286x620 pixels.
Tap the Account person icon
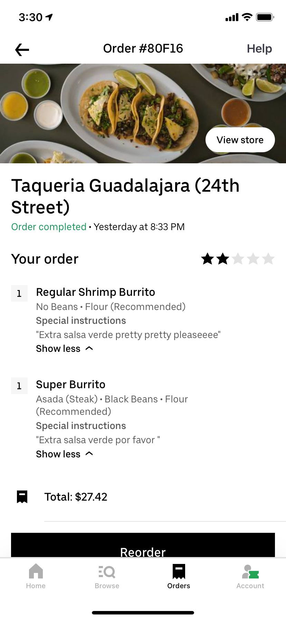250,572
